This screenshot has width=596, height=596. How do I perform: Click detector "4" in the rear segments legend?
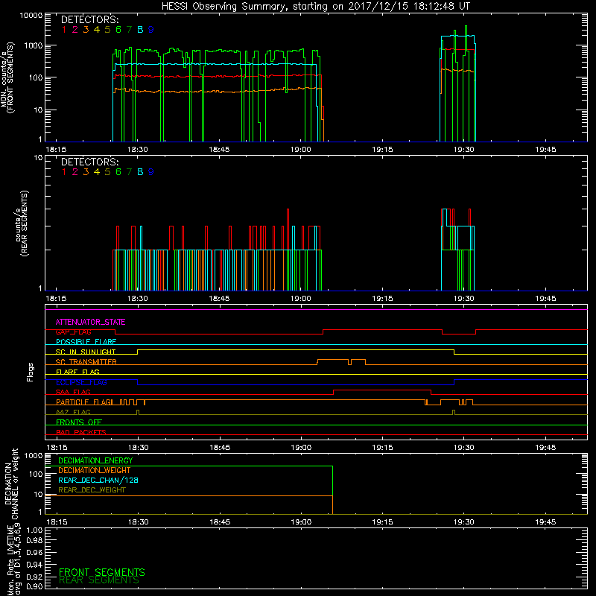(x=97, y=172)
